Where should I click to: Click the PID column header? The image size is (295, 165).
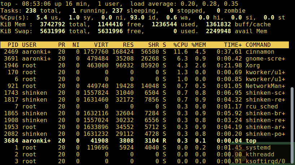13,45
